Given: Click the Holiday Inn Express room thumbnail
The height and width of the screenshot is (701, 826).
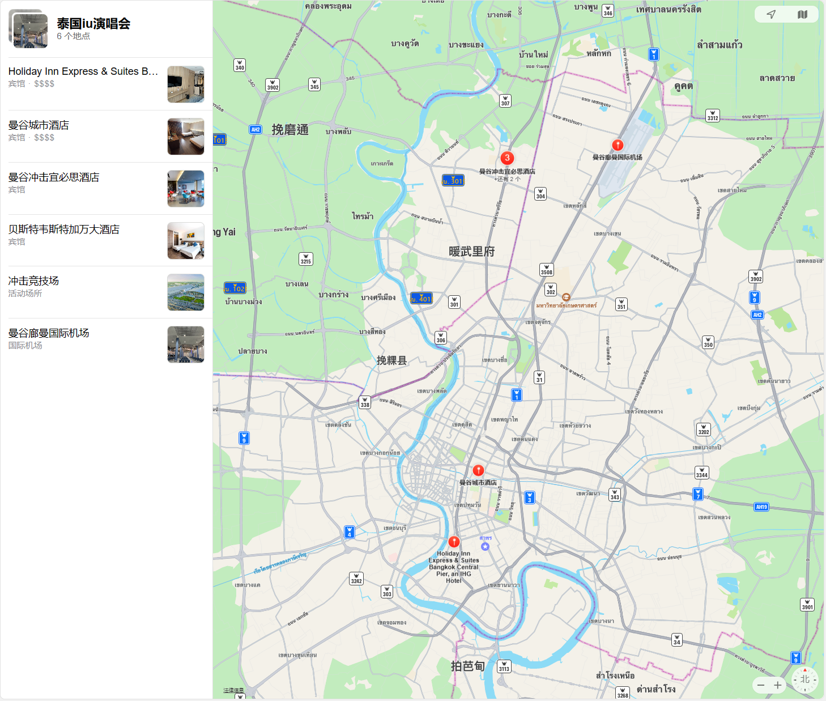Looking at the screenshot, I should click(186, 84).
